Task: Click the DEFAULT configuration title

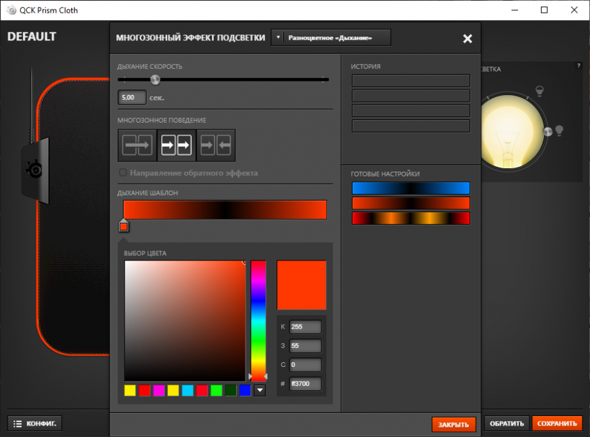Action: pos(32,36)
